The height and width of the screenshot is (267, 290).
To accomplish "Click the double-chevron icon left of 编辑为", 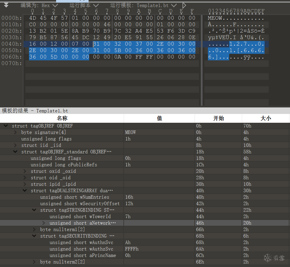I will [x=6, y=5].
